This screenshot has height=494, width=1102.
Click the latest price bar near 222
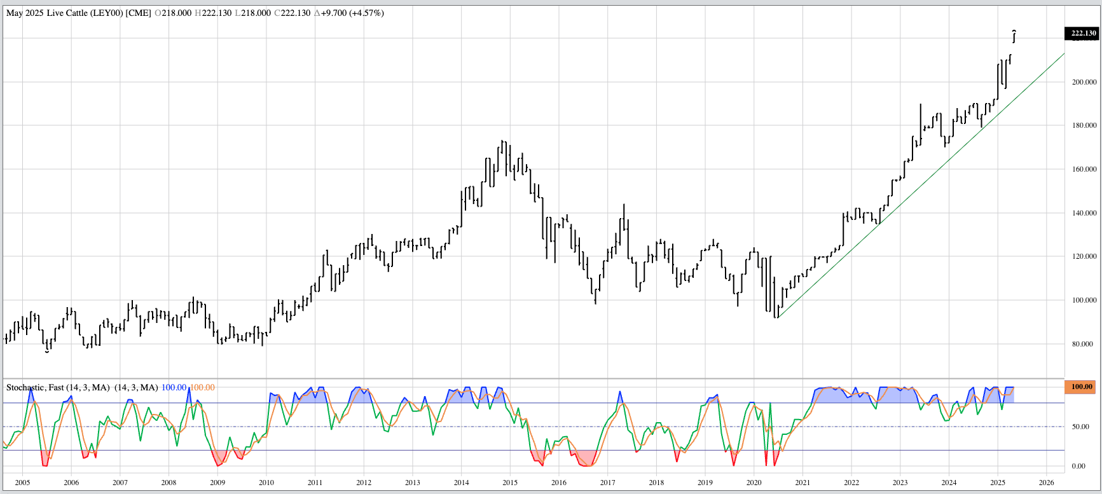click(1014, 36)
